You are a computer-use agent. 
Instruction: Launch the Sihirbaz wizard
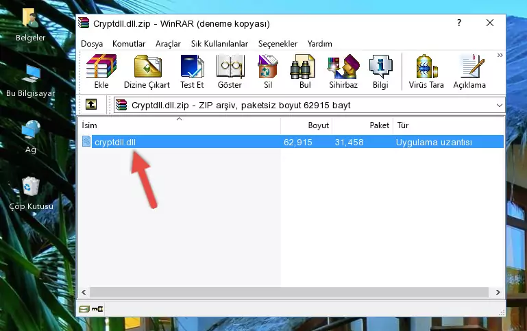coord(343,71)
